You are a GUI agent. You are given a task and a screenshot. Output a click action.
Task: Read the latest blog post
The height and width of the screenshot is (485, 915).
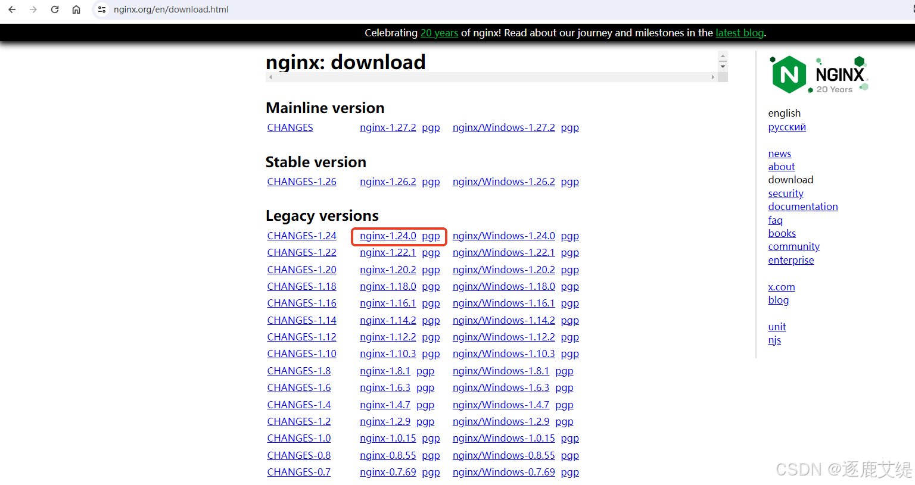(739, 33)
